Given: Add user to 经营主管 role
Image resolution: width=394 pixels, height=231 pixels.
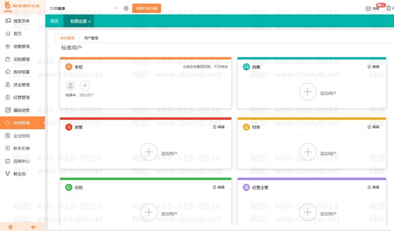Looking at the screenshot, I should coord(308,212).
